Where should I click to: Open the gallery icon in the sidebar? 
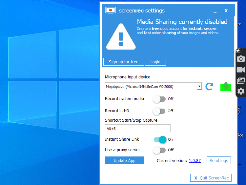point(241,80)
